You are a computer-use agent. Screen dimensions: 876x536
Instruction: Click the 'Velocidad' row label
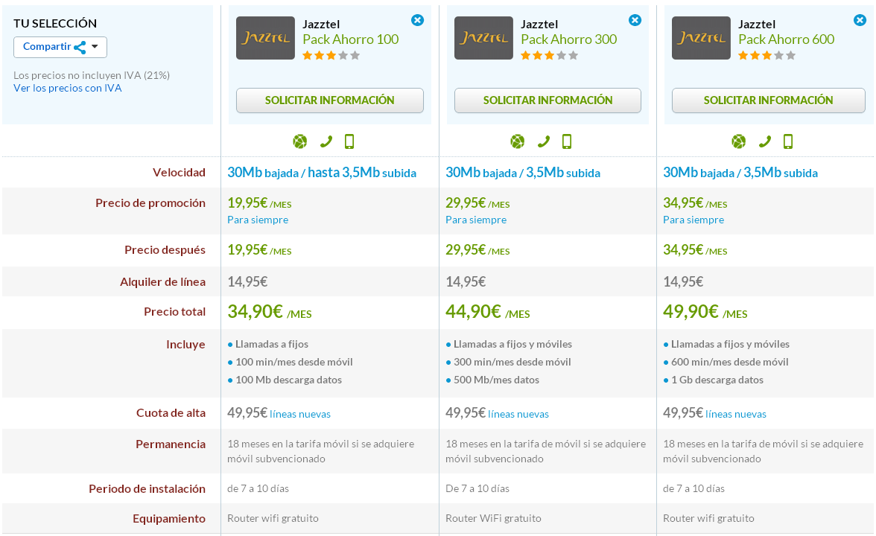click(179, 173)
